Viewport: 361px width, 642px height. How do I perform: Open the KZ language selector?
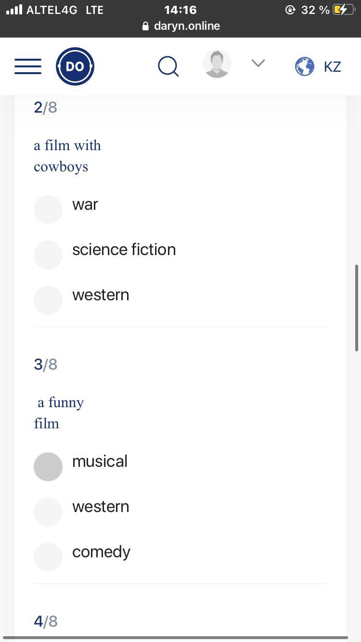tap(332, 66)
